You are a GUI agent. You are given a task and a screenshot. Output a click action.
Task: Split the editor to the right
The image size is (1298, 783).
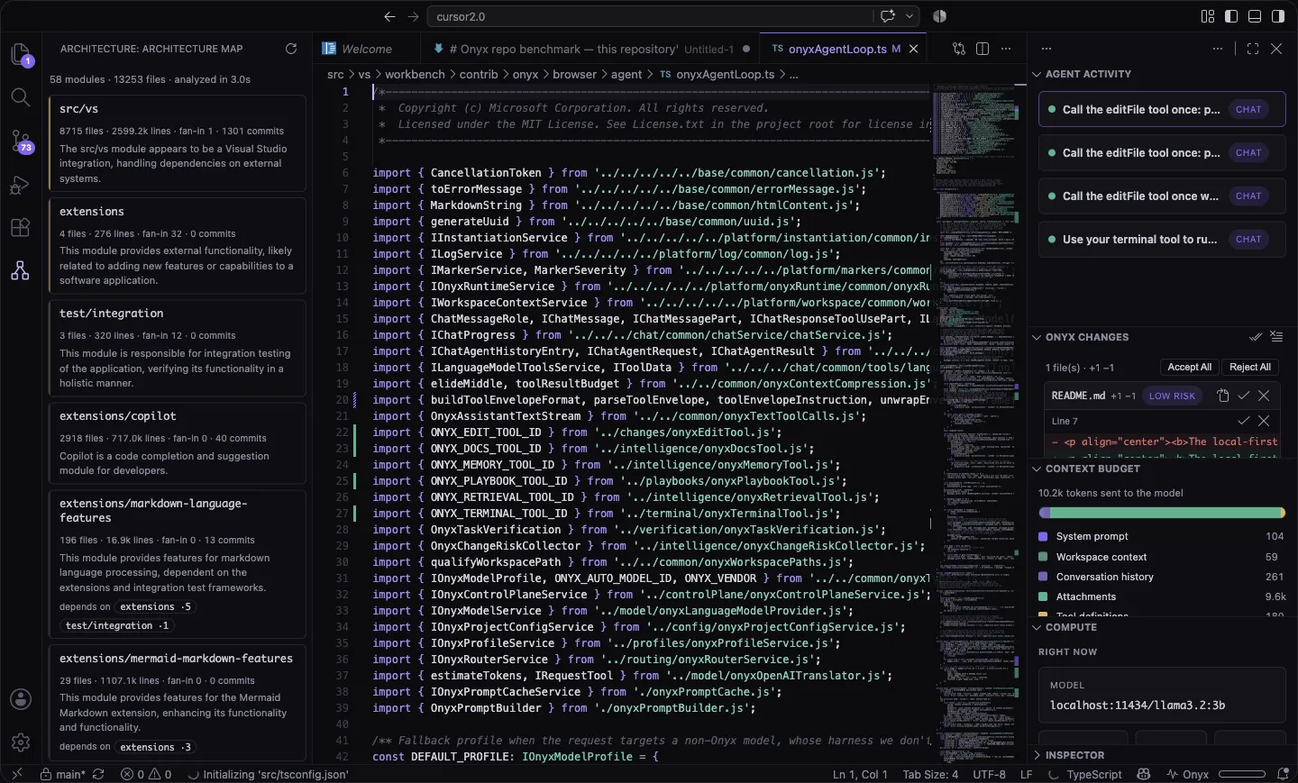[983, 49]
